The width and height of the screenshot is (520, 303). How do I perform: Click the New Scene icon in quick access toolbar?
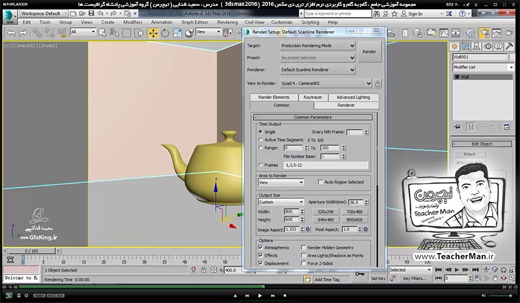73,14
